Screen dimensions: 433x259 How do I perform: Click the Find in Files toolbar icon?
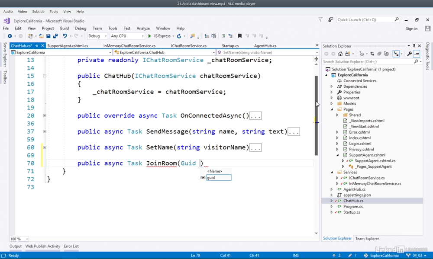(193, 36)
